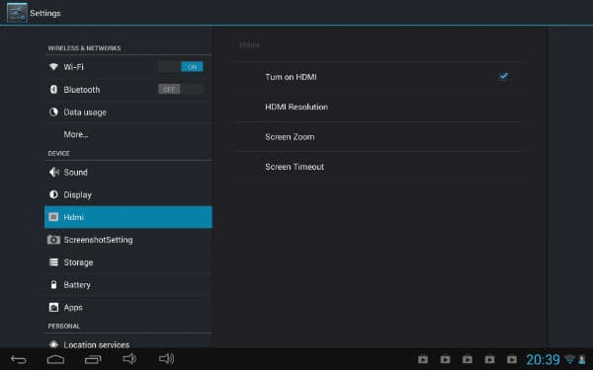Open Storage settings
593x370 pixels.
click(x=128, y=262)
